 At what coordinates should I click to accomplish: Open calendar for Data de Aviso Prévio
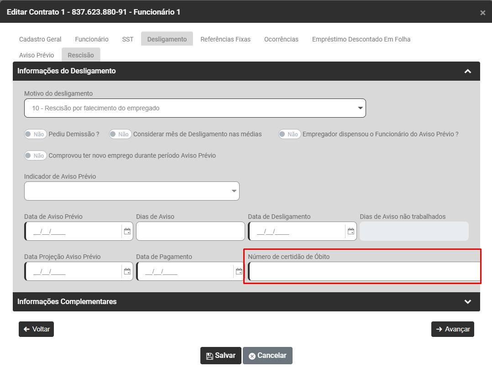(x=127, y=232)
